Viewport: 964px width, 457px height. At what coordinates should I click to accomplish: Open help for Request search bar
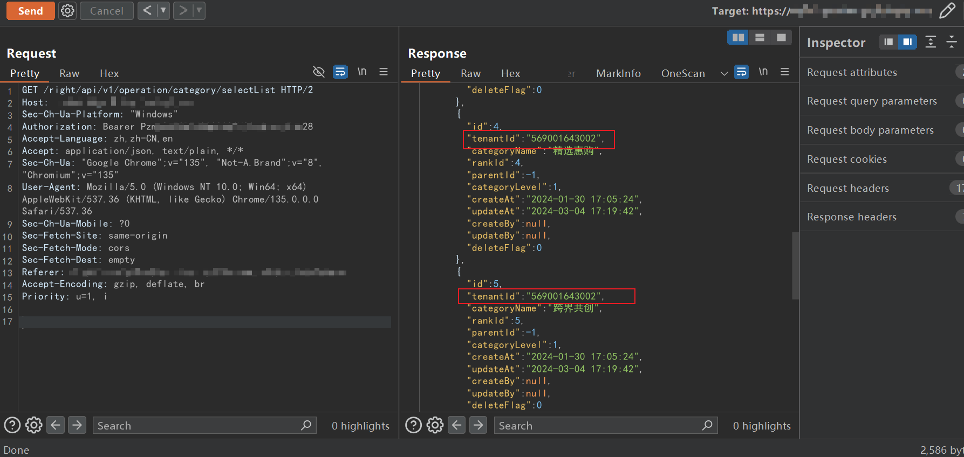point(12,425)
